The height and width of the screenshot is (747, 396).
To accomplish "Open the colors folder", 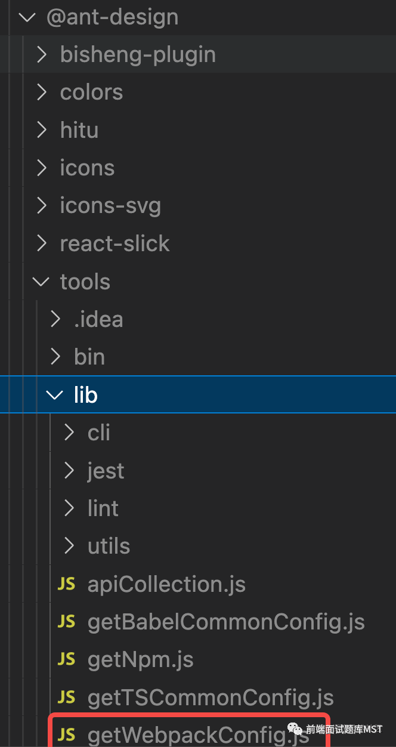I will (x=91, y=92).
